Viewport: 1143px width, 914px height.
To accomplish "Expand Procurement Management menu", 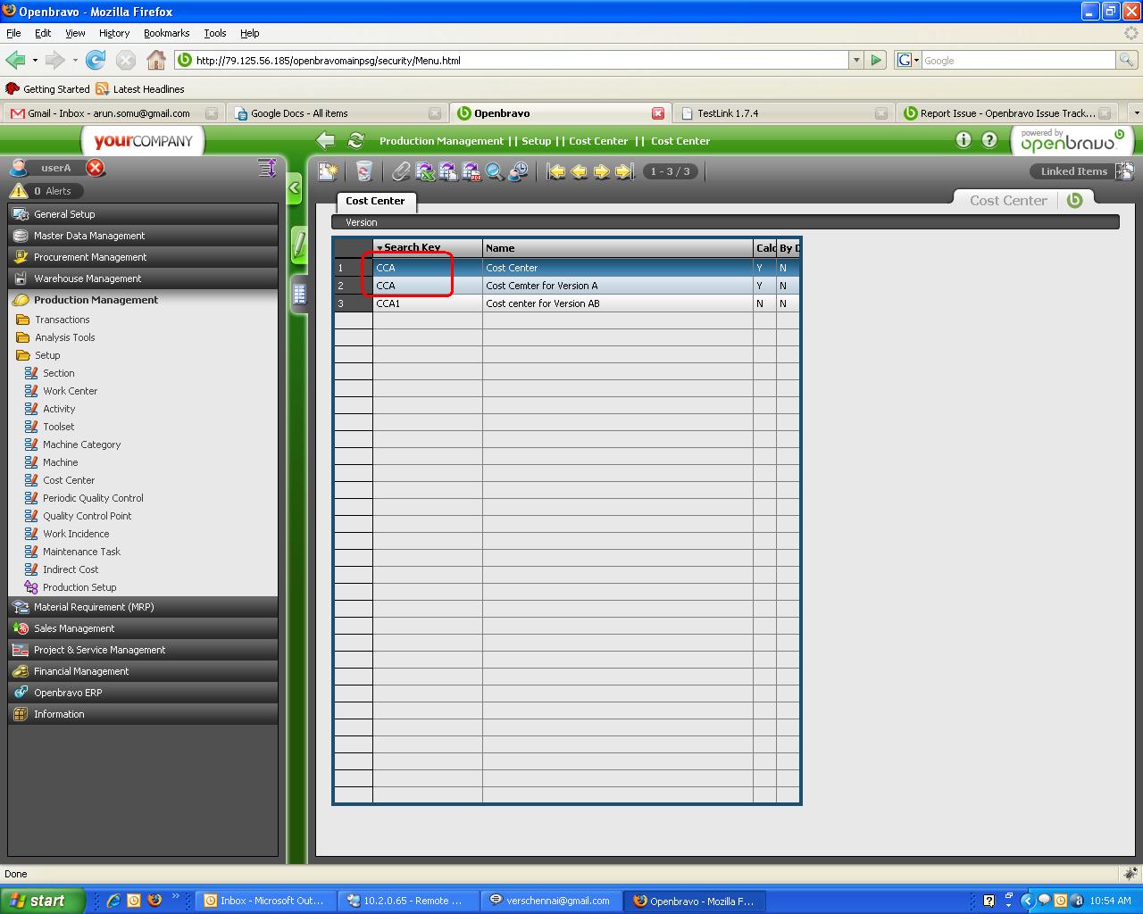I will [x=143, y=257].
